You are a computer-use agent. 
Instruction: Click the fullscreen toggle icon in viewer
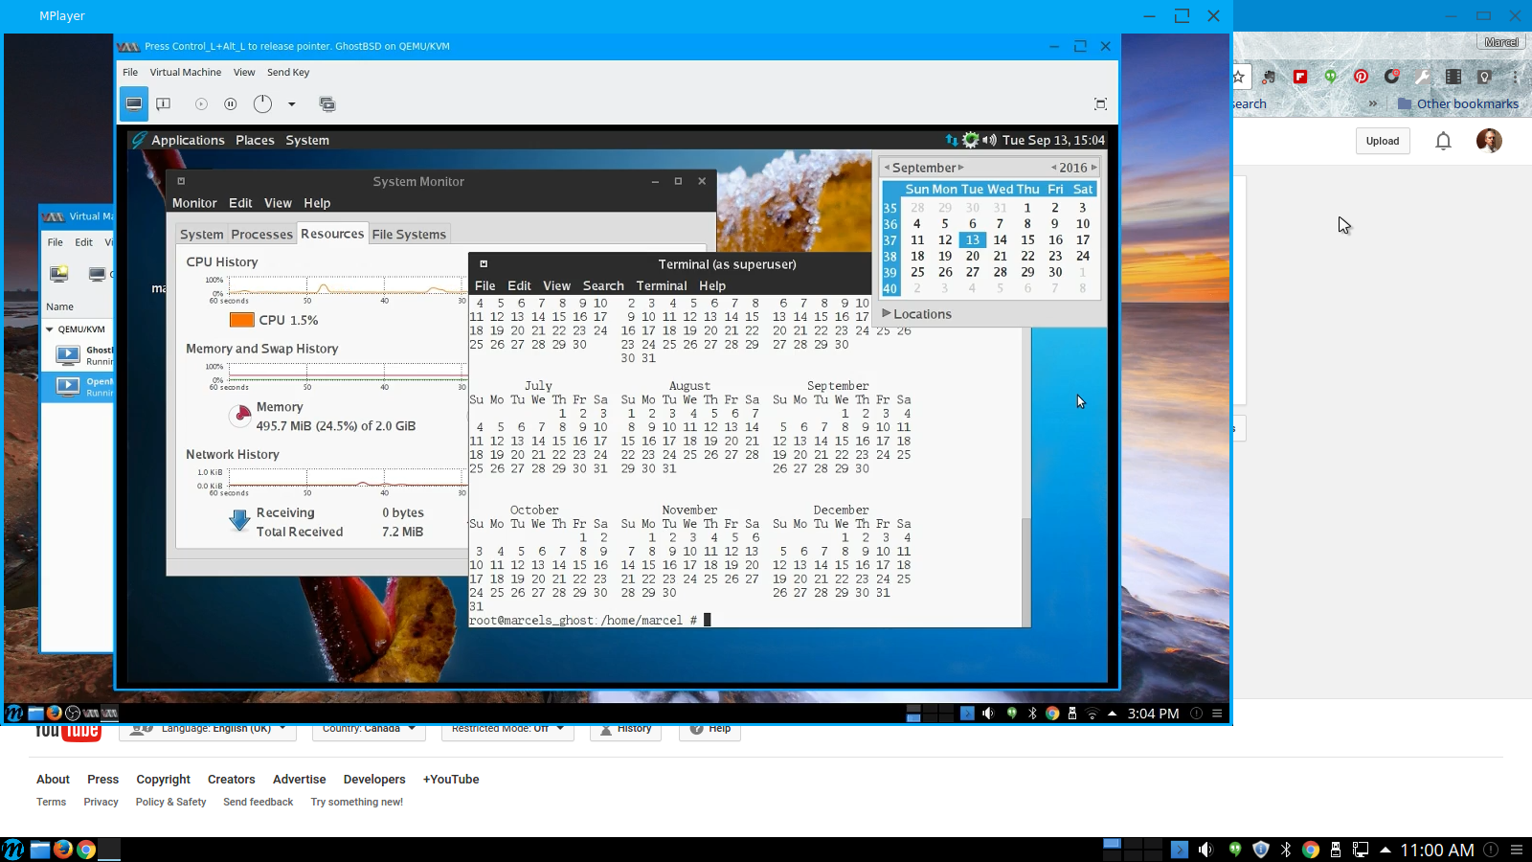point(1100,103)
